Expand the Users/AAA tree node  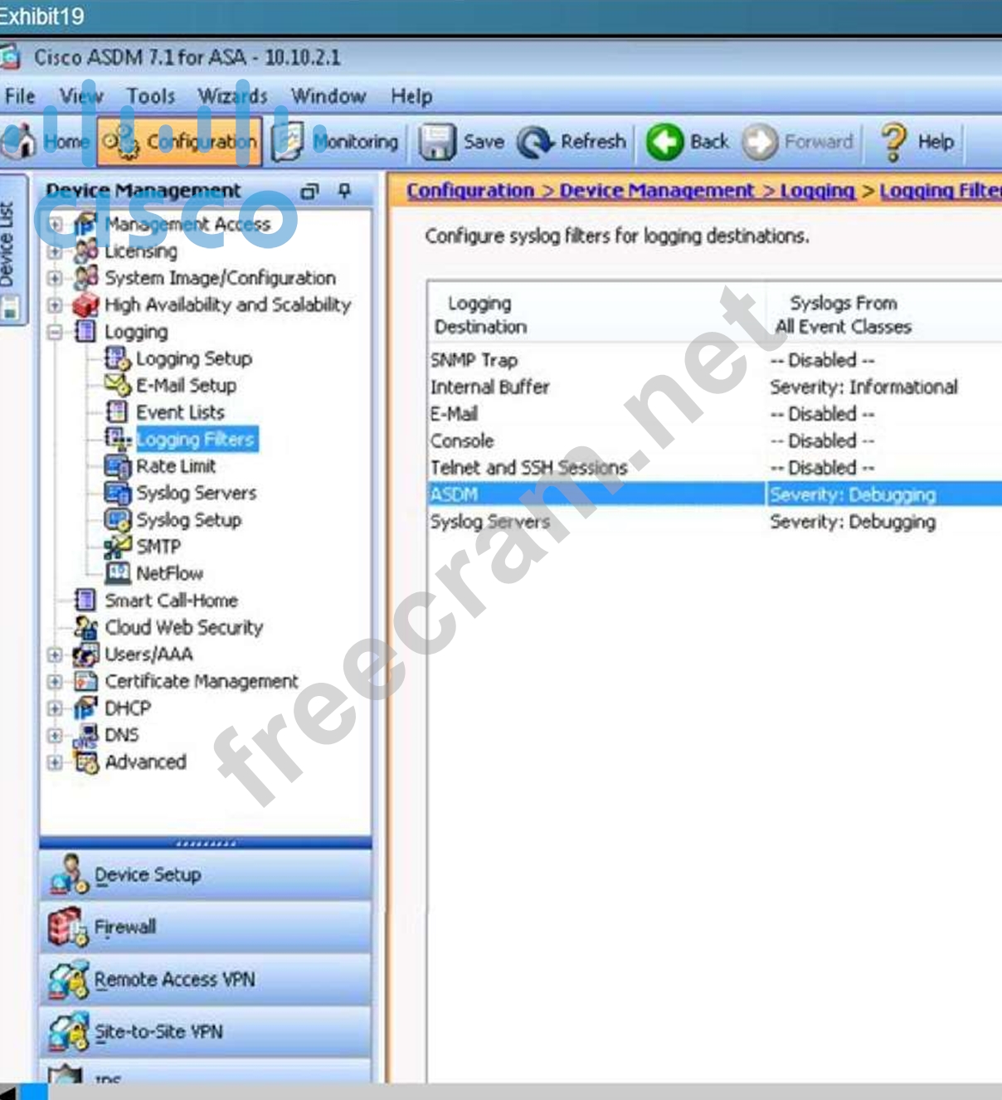click(55, 655)
